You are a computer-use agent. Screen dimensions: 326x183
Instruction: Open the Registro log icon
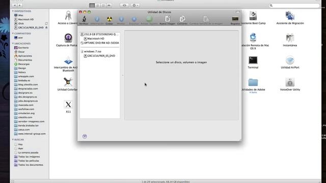point(235,19)
